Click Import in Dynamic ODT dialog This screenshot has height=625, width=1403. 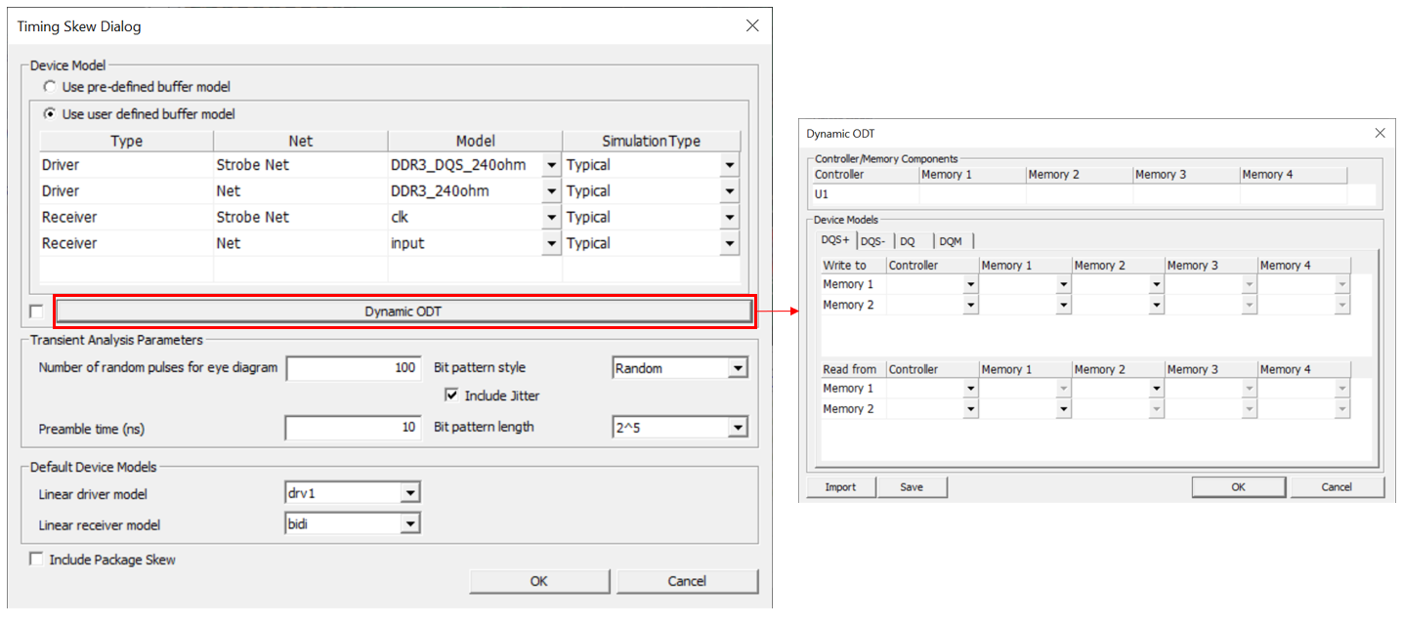click(x=840, y=487)
